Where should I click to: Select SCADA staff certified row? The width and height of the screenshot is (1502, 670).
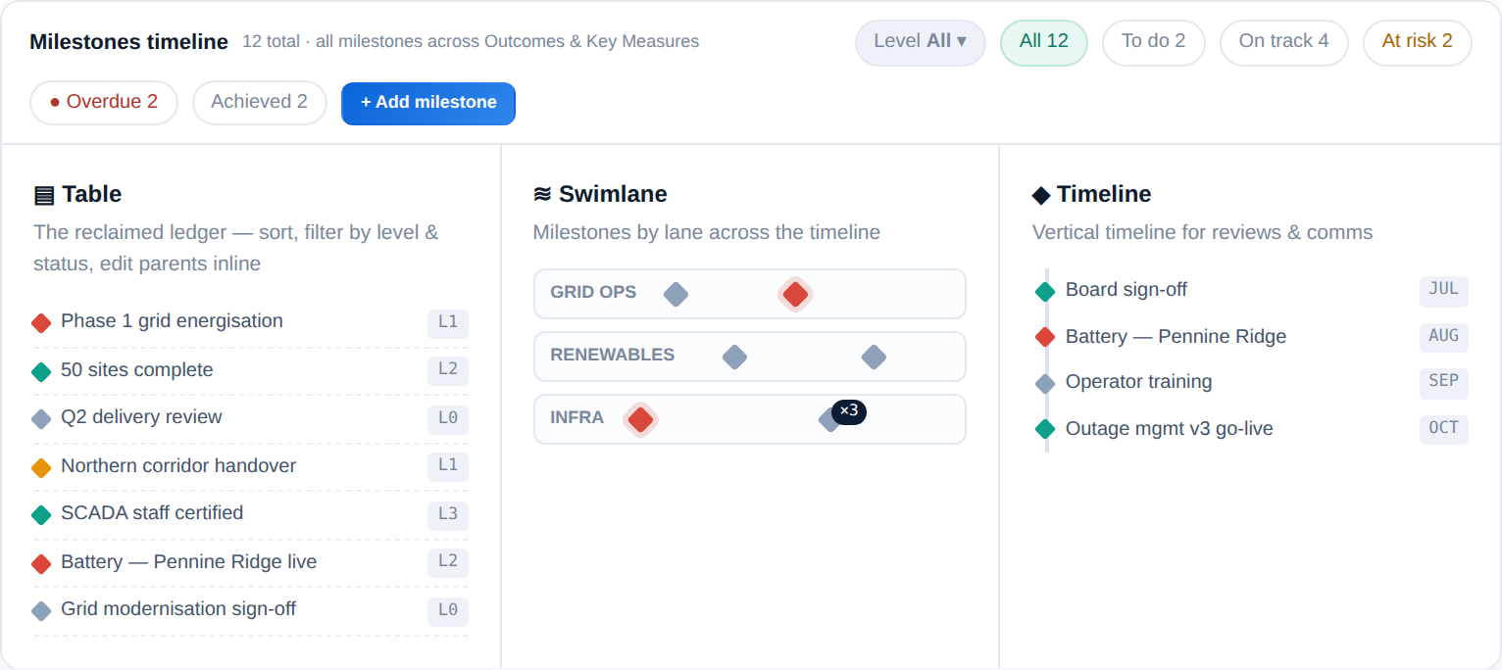tap(251, 514)
